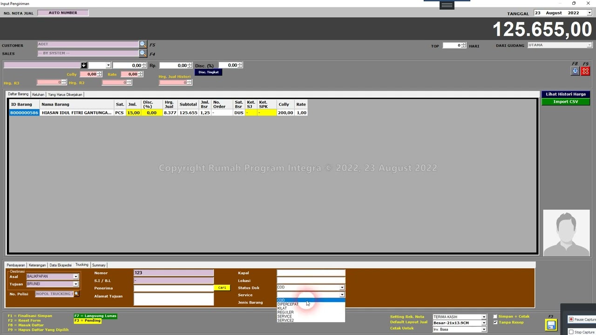
Task: Click the Penerima input field
Action: coord(174,288)
